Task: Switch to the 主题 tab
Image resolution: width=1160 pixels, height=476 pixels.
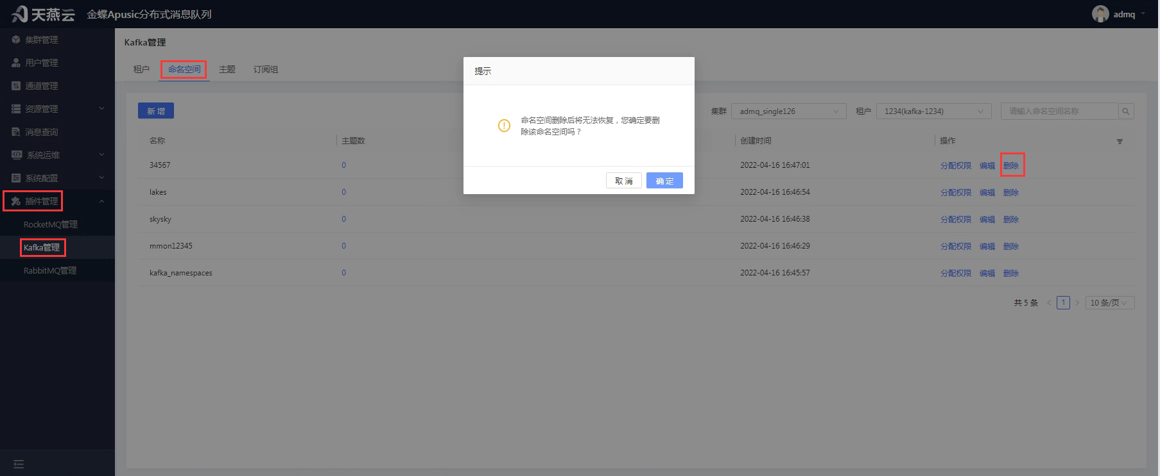Action: (227, 69)
